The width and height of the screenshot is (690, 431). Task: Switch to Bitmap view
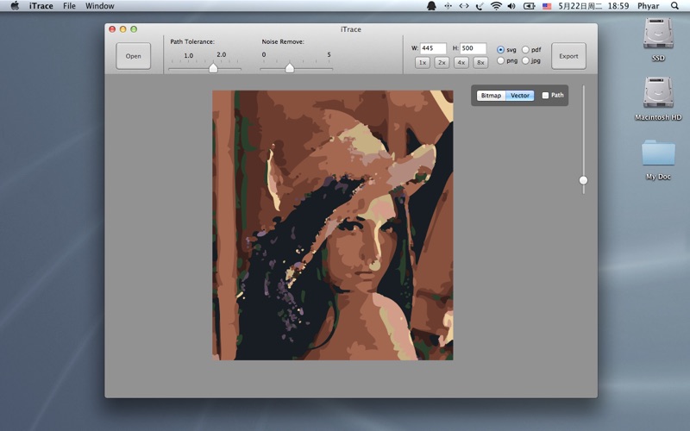click(x=491, y=96)
